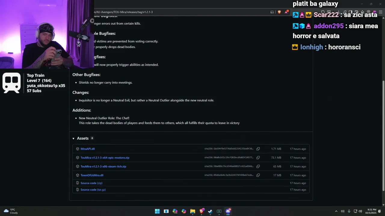This screenshot has width=385, height=216.
Task: Download Source code (tar.gz)
Action: point(93,190)
